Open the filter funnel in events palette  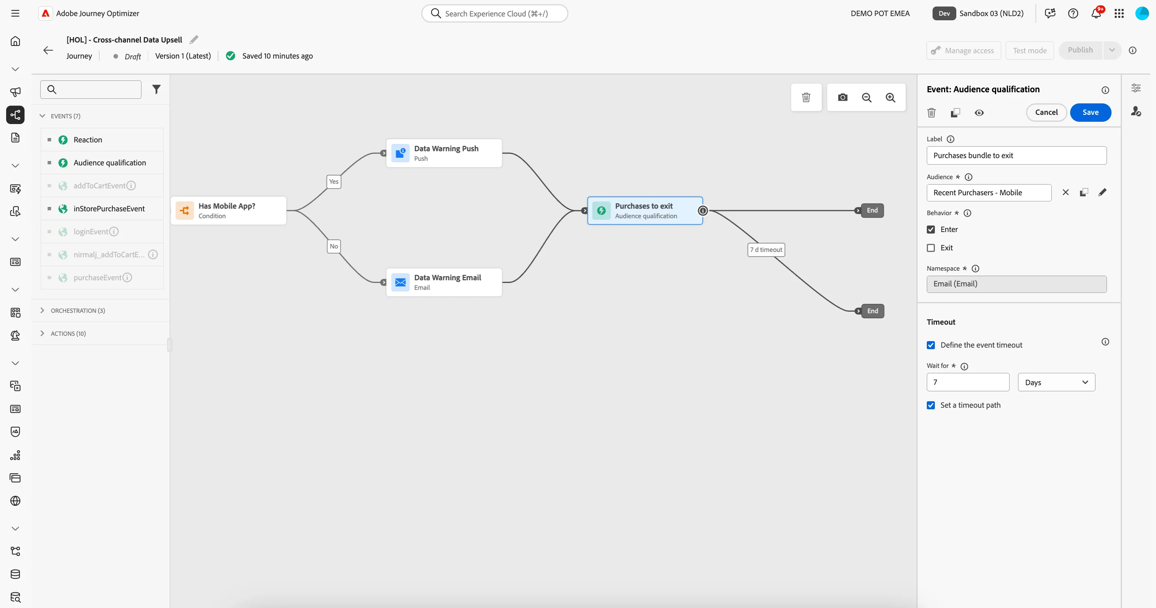(x=156, y=89)
